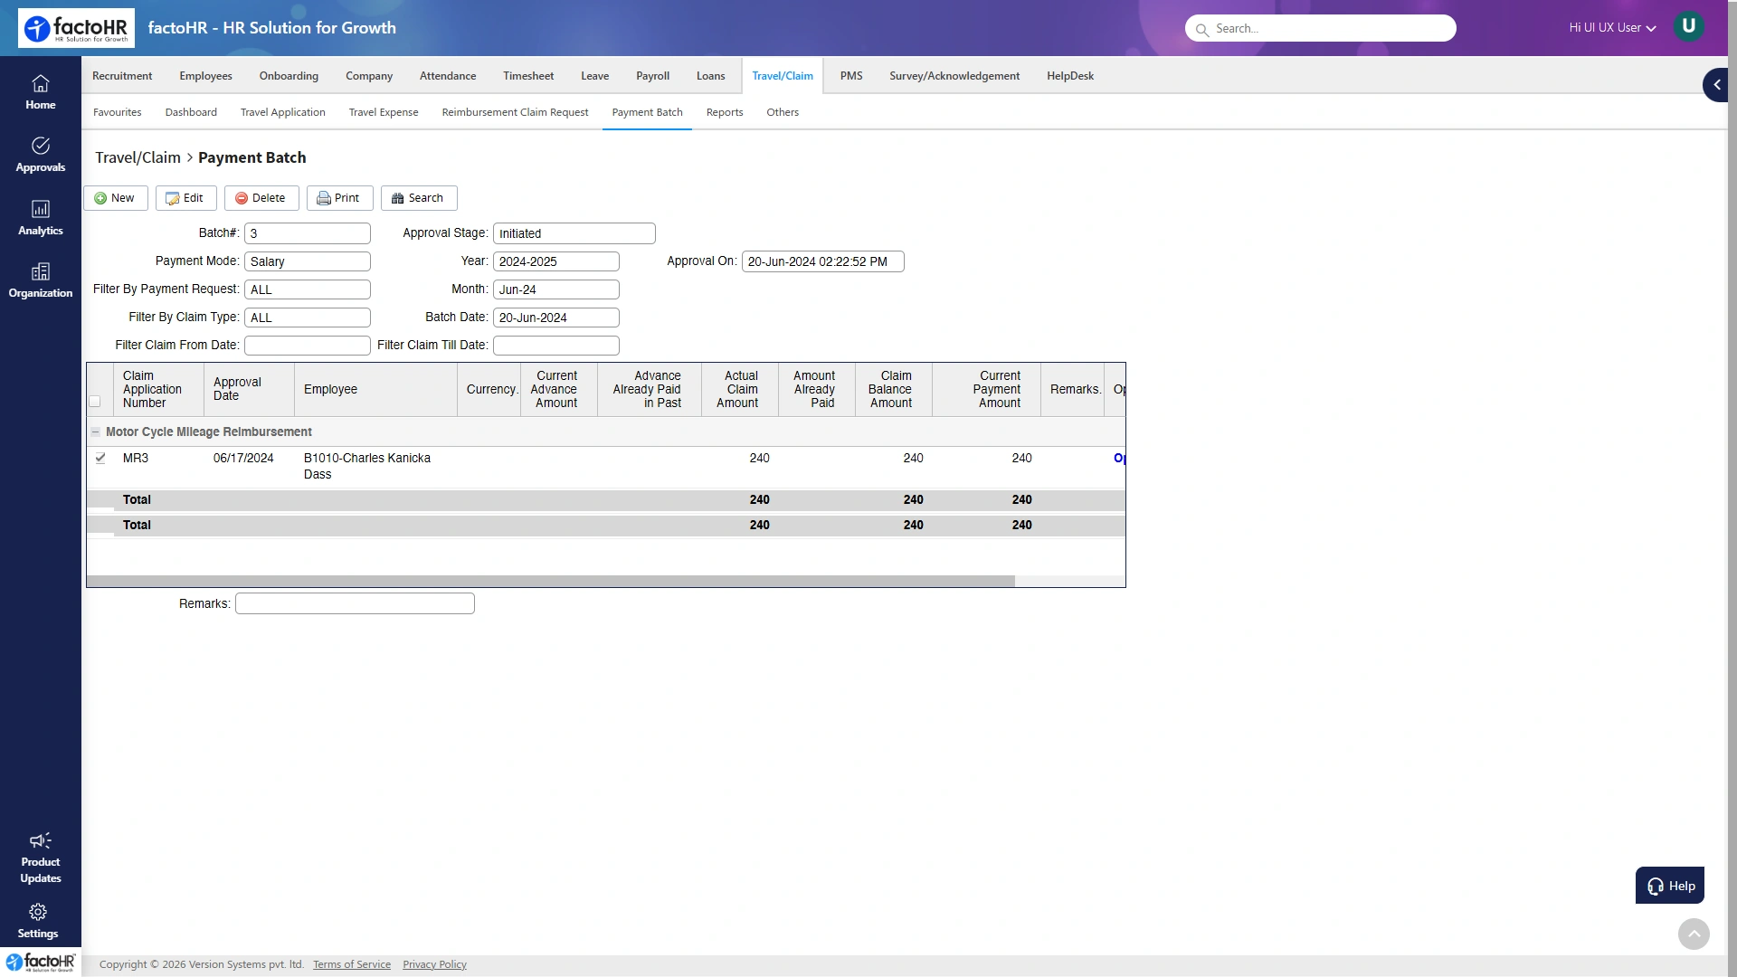Click the Search toolbar button

419,198
